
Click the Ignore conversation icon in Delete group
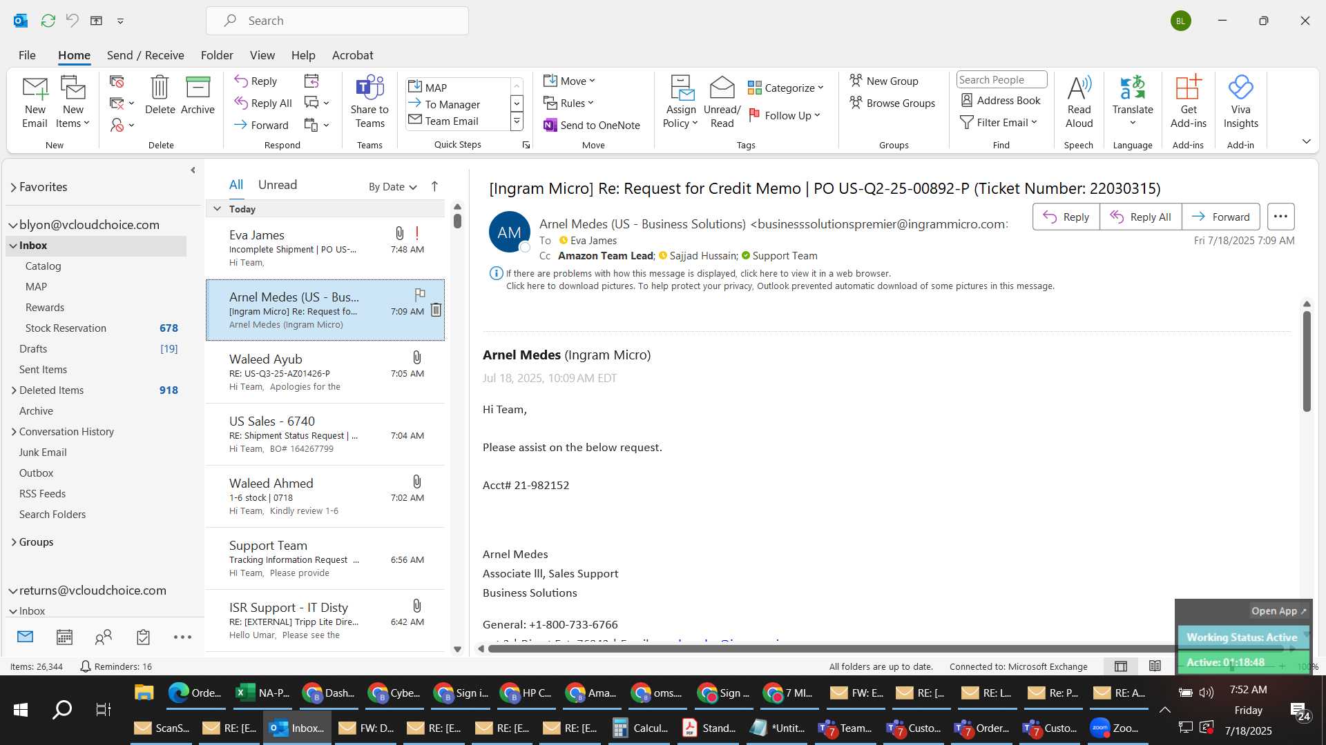(x=117, y=81)
